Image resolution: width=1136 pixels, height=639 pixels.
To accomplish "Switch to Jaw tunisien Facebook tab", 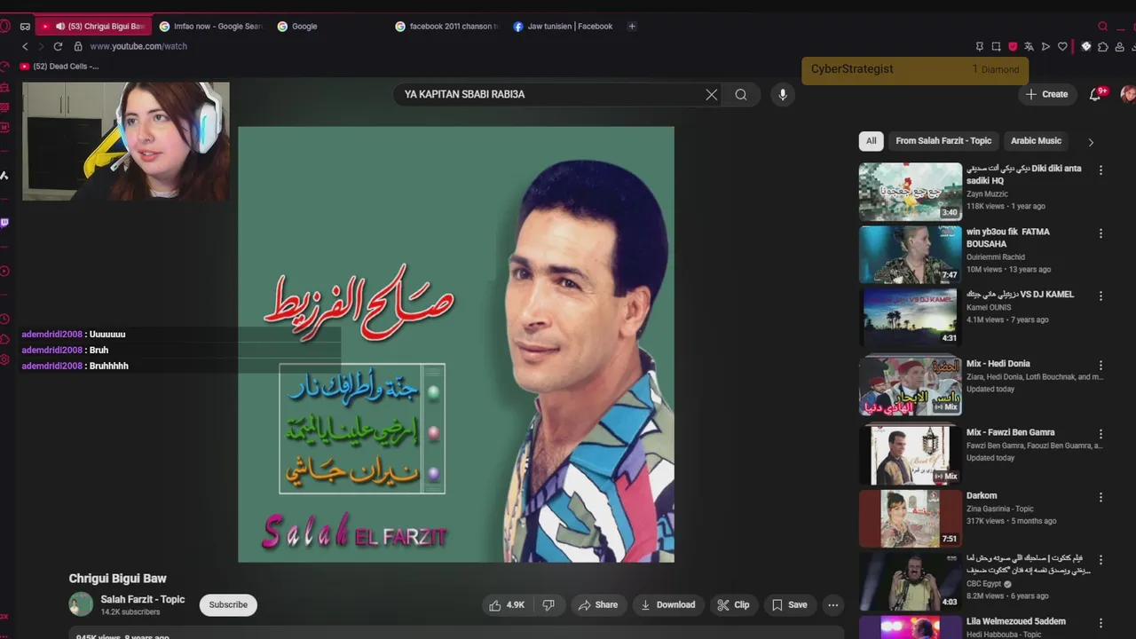I will pyautogui.click(x=564, y=27).
